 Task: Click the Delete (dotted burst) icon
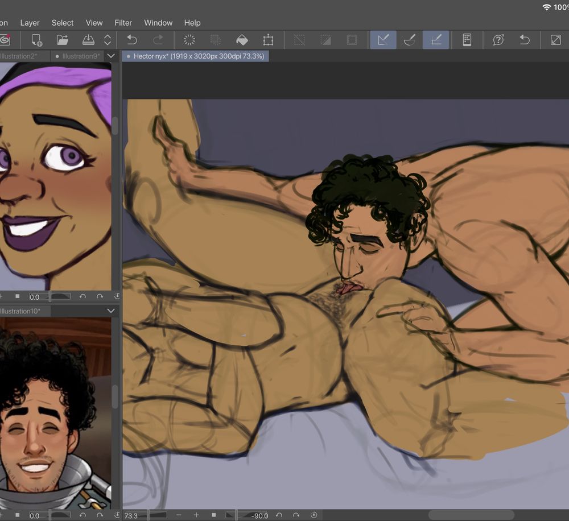tap(189, 40)
